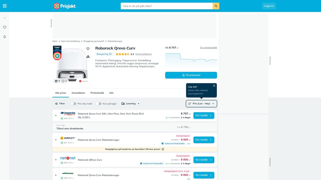
Task: Open the 'Se prishistorikk' link
Action: (209, 47)
